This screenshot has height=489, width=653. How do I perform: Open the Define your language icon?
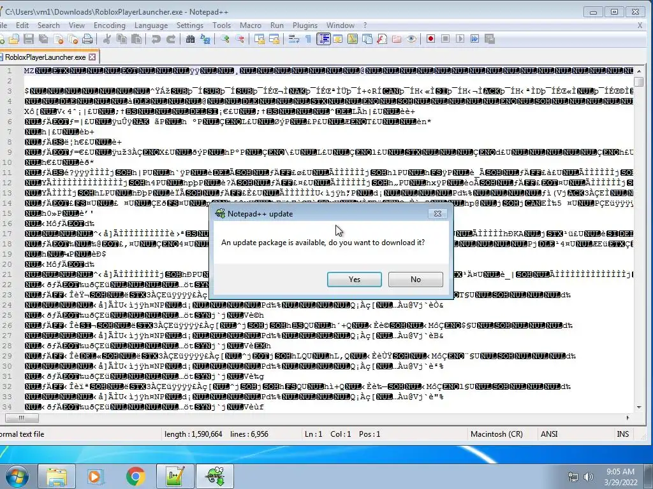338,39
